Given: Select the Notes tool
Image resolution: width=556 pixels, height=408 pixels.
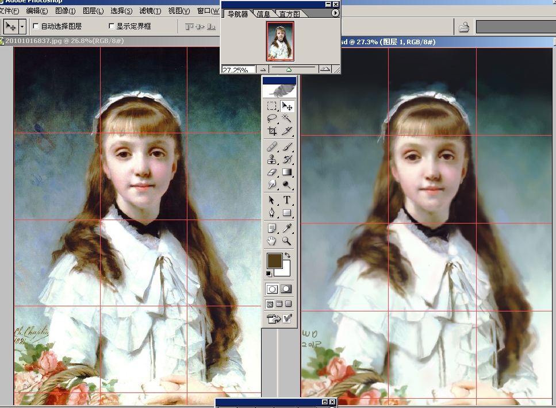Looking at the screenshot, I should (x=272, y=228).
